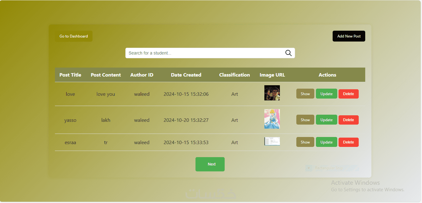Image resolution: width=422 pixels, height=203 pixels.
Task: Click the Post Content column header
Action: click(x=106, y=75)
